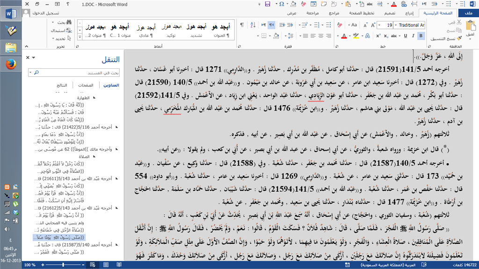Open borders dropdown arrow
Image resolution: width=479 pixels, height=269 pixels.
[x=258, y=36]
